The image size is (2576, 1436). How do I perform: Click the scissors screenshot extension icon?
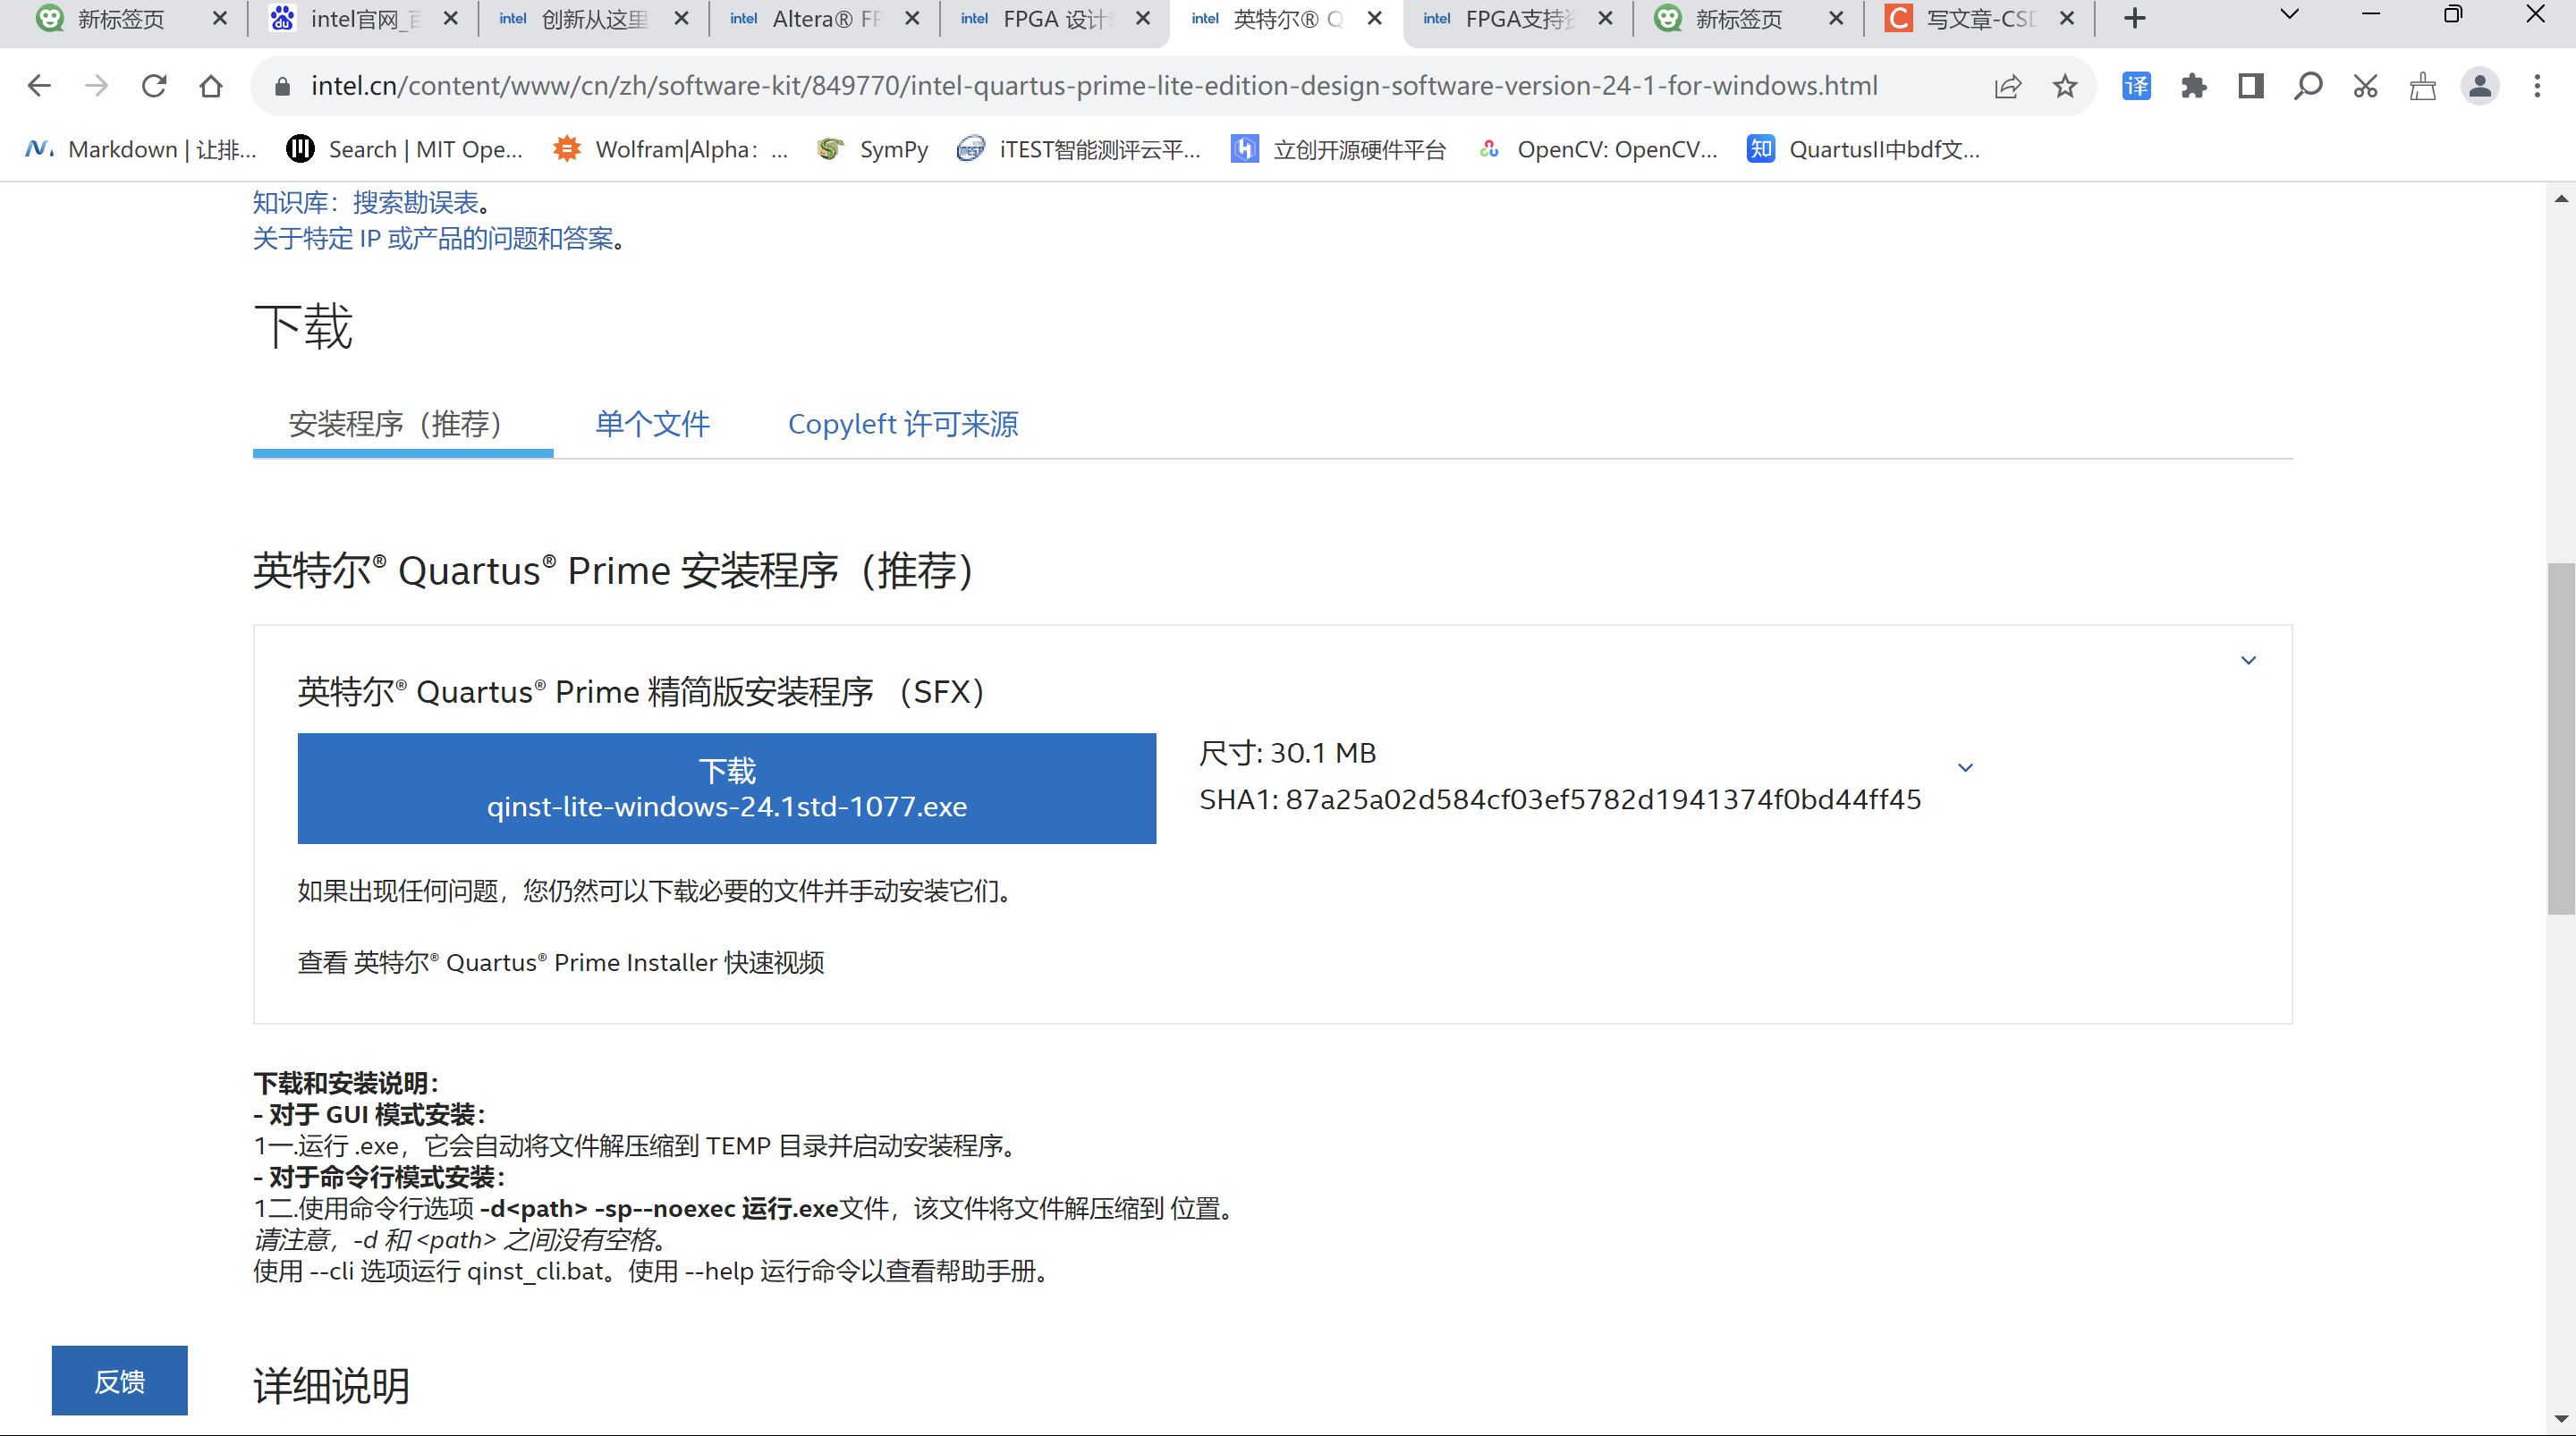(2365, 86)
